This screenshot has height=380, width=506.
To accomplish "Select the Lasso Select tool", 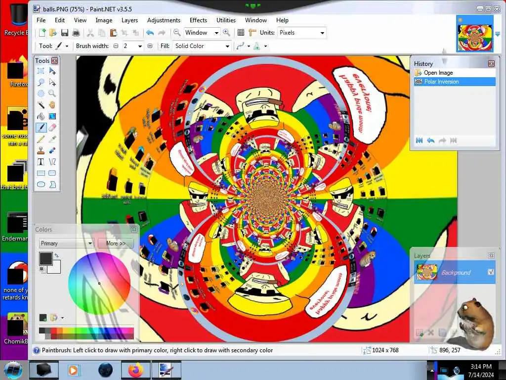I will 41,83.
